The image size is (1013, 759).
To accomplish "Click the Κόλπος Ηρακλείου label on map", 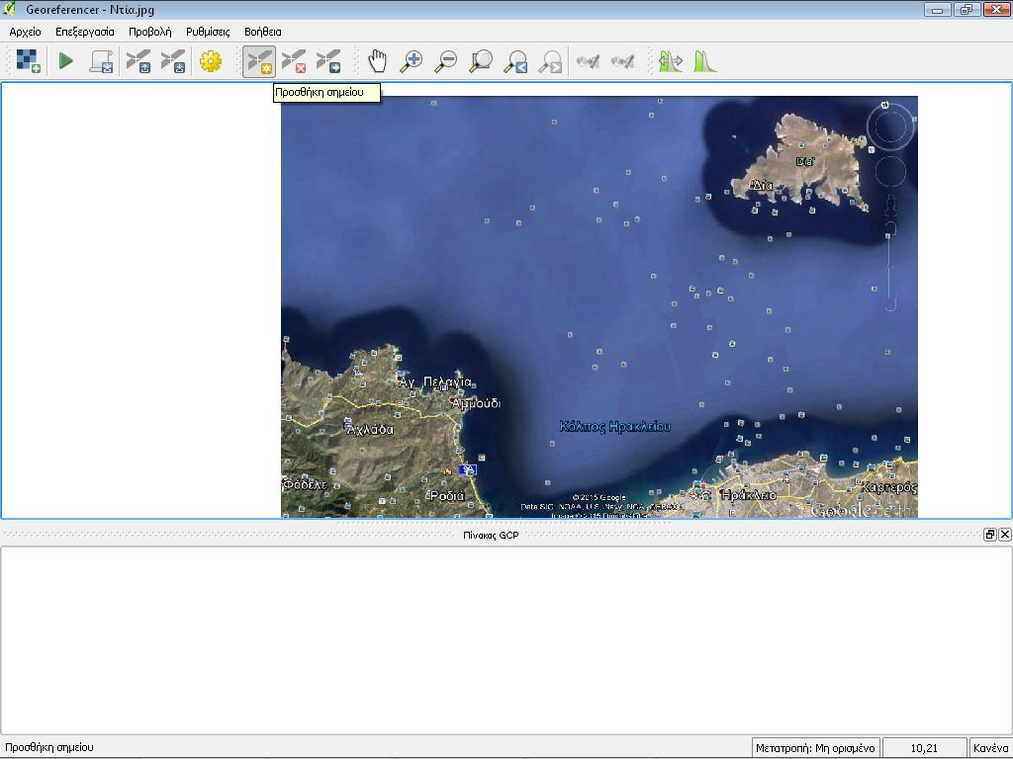I will tap(615, 426).
